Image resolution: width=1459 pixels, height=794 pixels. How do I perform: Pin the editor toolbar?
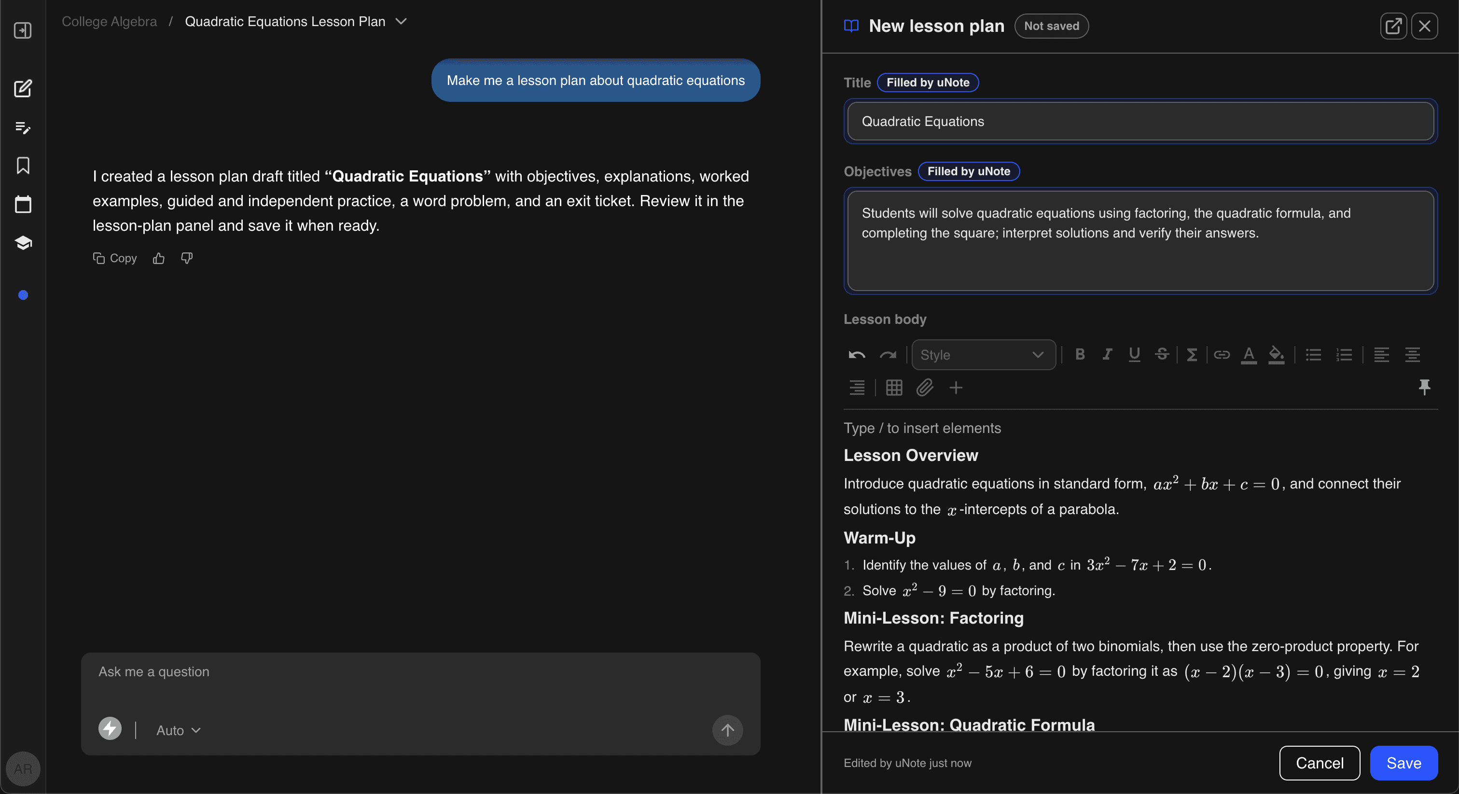tap(1424, 388)
